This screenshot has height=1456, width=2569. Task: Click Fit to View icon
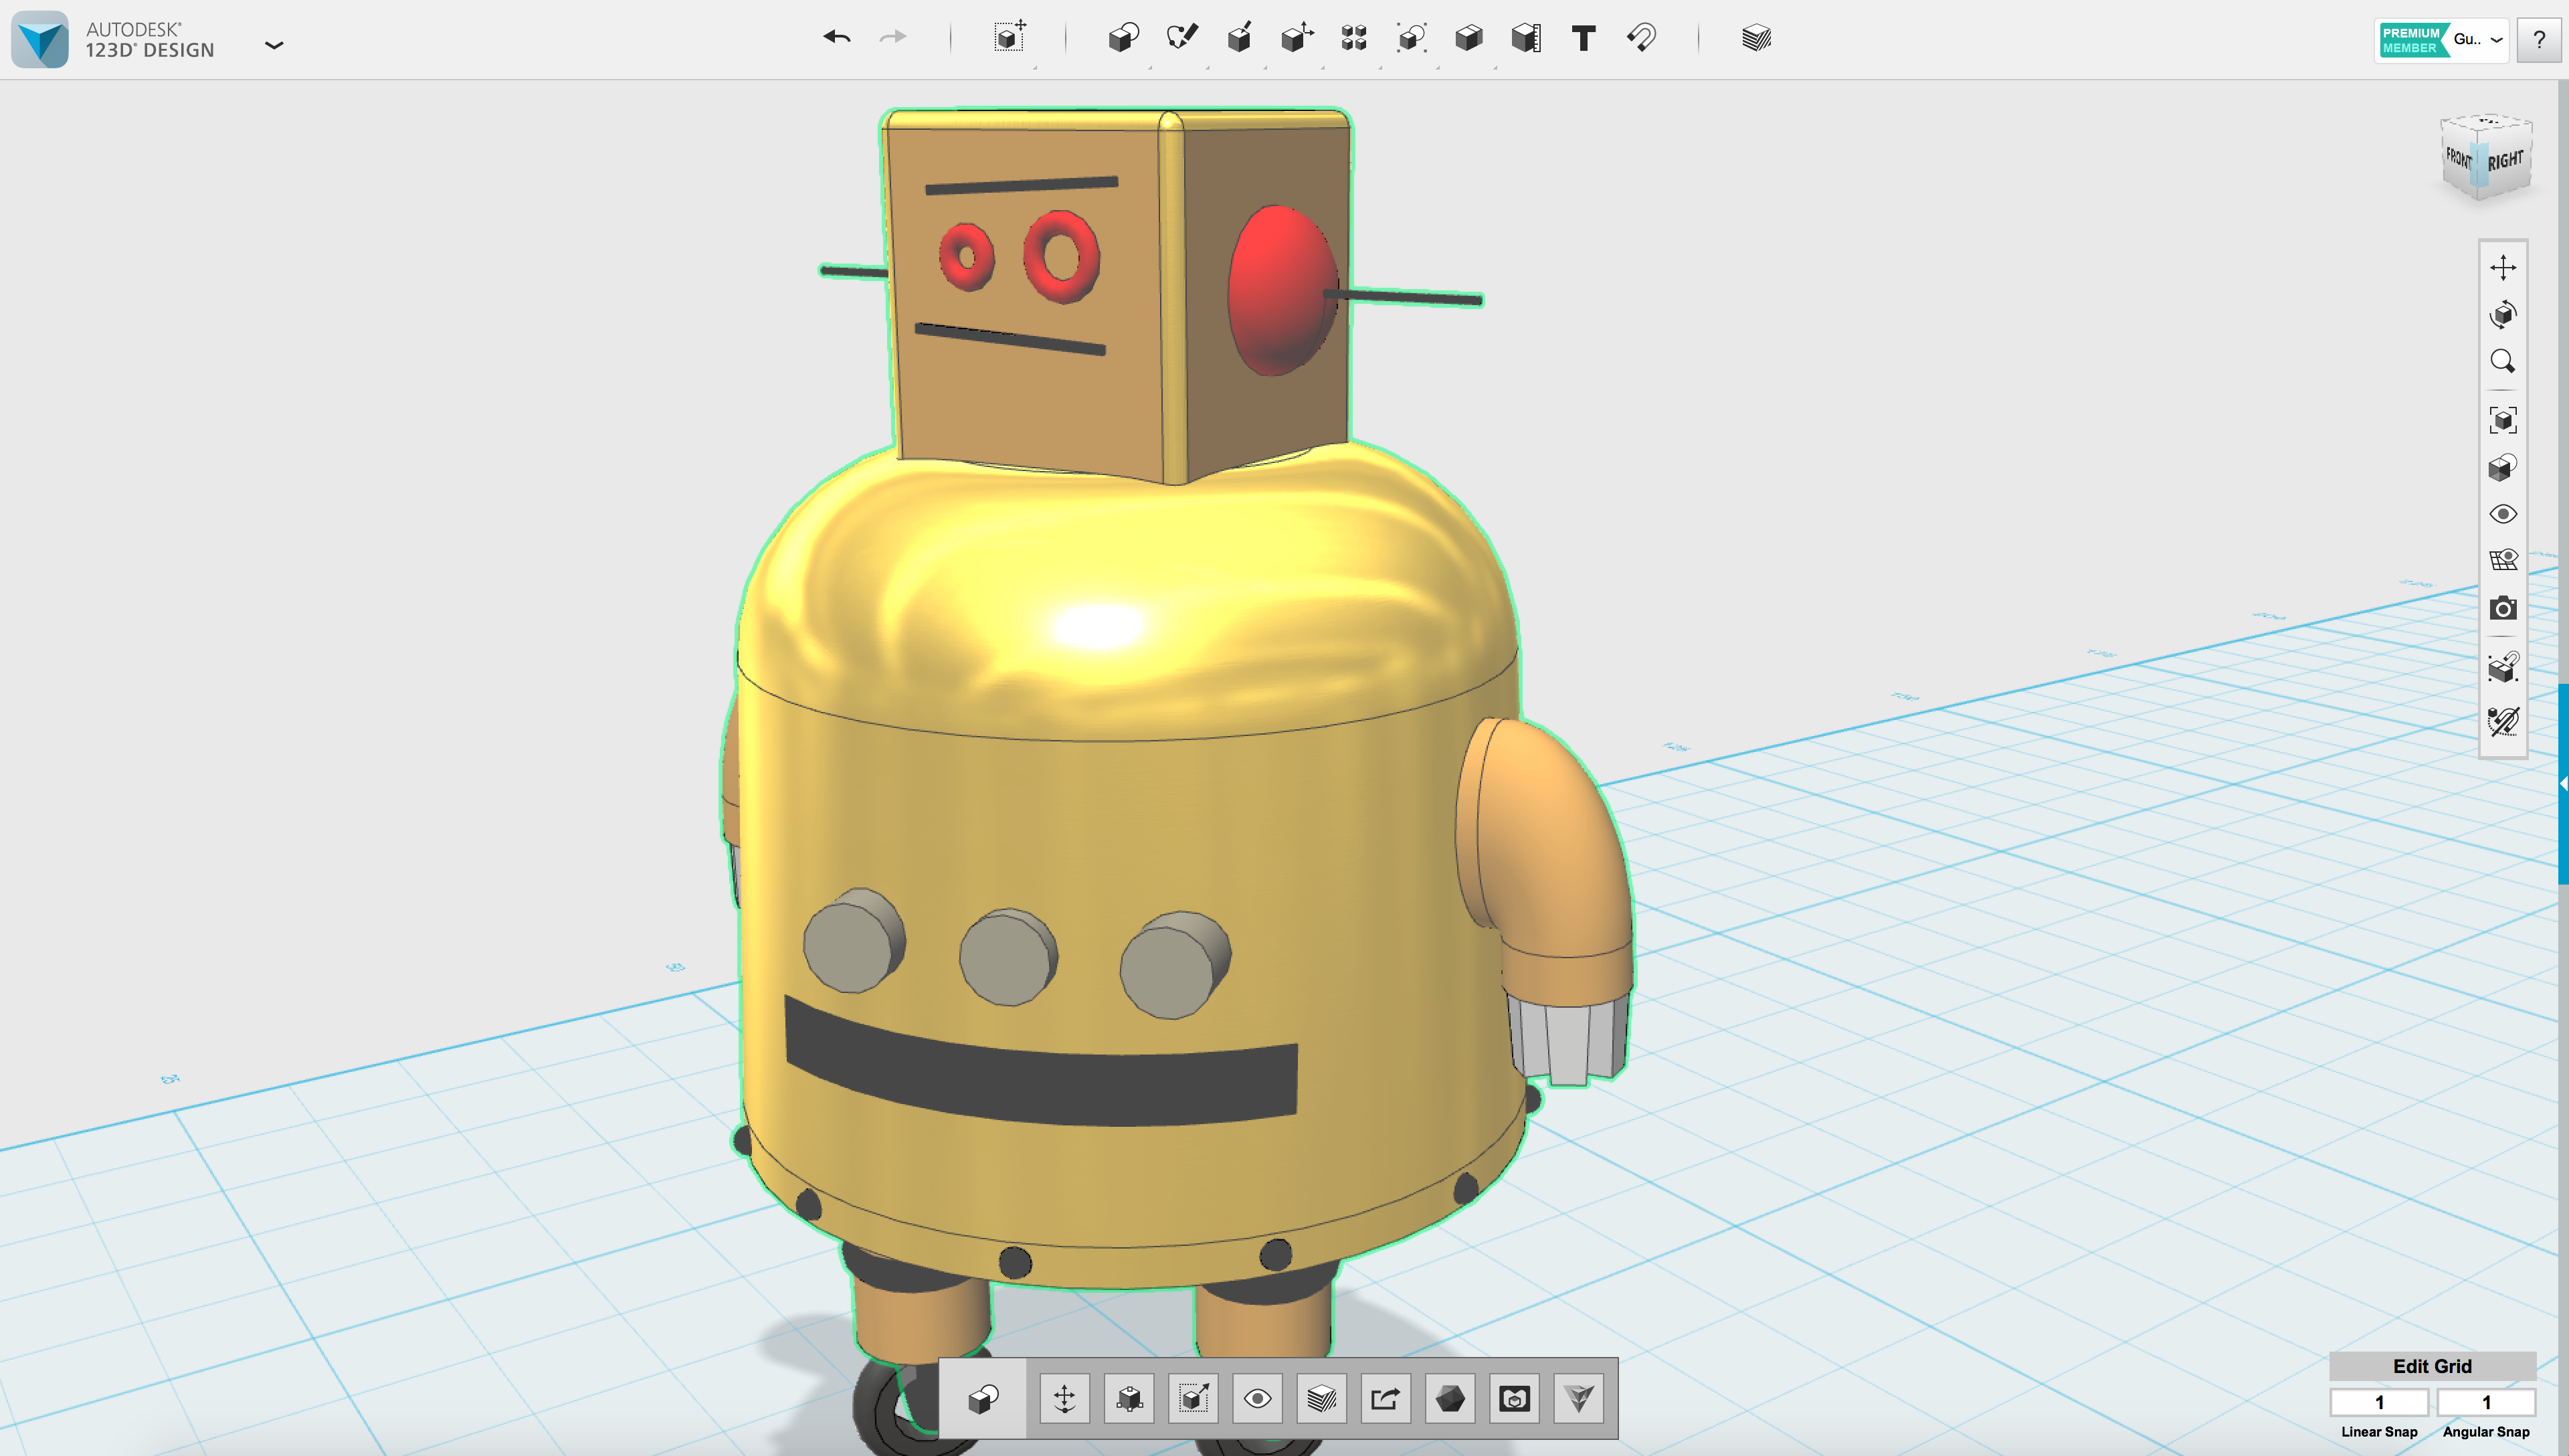point(2503,420)
